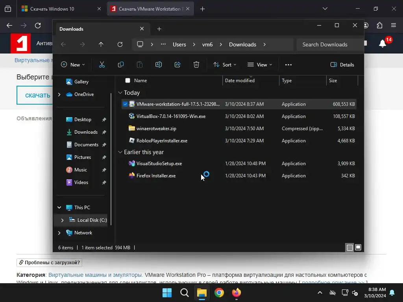Image resolution: width=403 pixels, height=302 pixels.
Task: Open Виртуальные машины и эмуляторы category link
Action: tap(95, 275)
